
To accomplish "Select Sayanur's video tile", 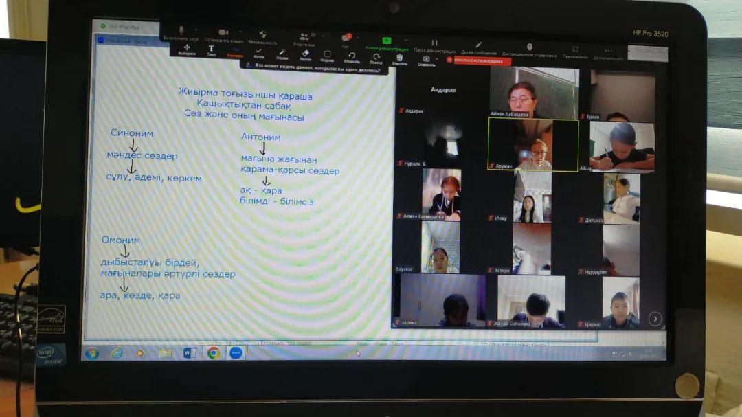I will click(440, 247).
